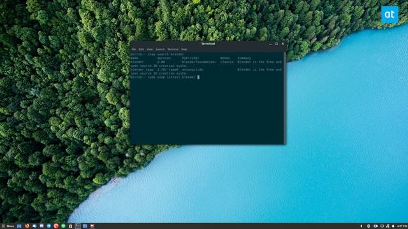This screenshot has height=229, width=408.
Task: Click the display tray icon
Action: 382,226
